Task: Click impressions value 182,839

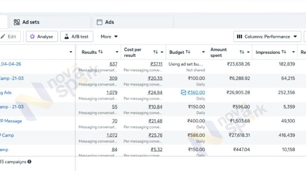Action: coord(286,64)
